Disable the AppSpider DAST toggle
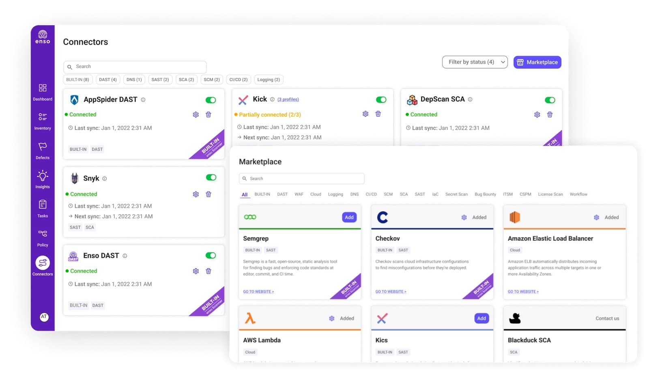This screenshot has height=374, width=649. 211,100
